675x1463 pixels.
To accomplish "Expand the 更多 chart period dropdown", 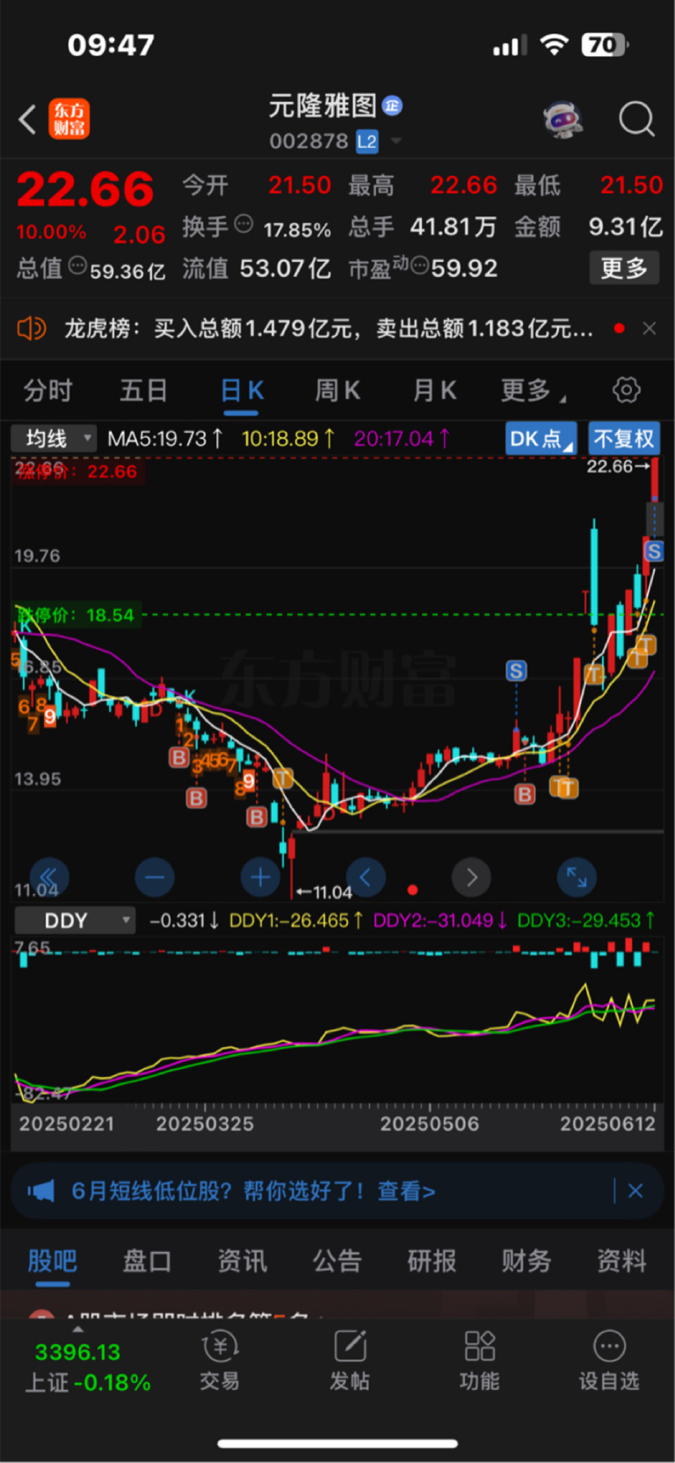I will (x=533, y=390).
